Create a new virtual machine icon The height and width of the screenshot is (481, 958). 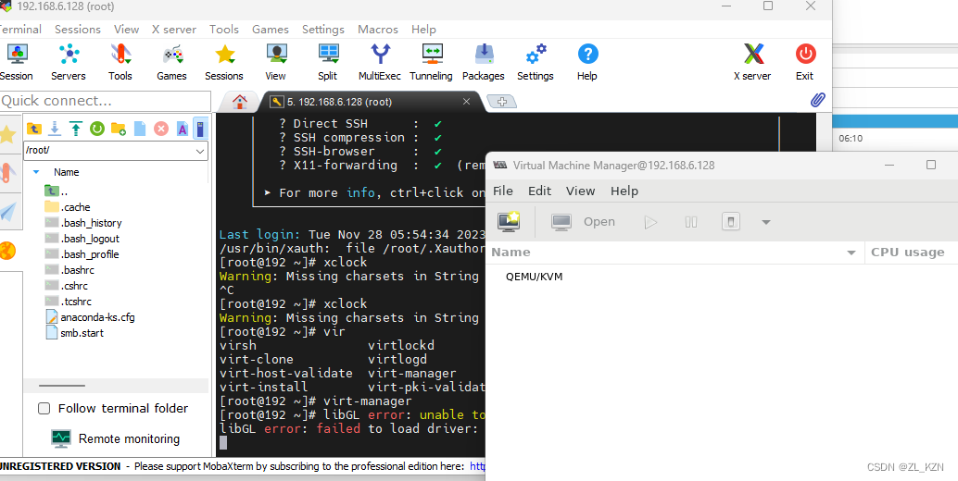coord(509,221)
